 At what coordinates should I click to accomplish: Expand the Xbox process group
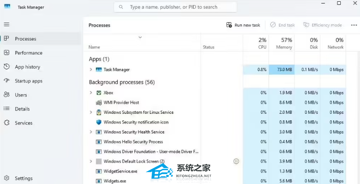[91, 93]
